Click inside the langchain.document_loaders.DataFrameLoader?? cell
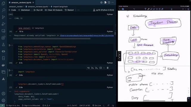This screenshot has height=107, width=191. (x=63, y=84)
